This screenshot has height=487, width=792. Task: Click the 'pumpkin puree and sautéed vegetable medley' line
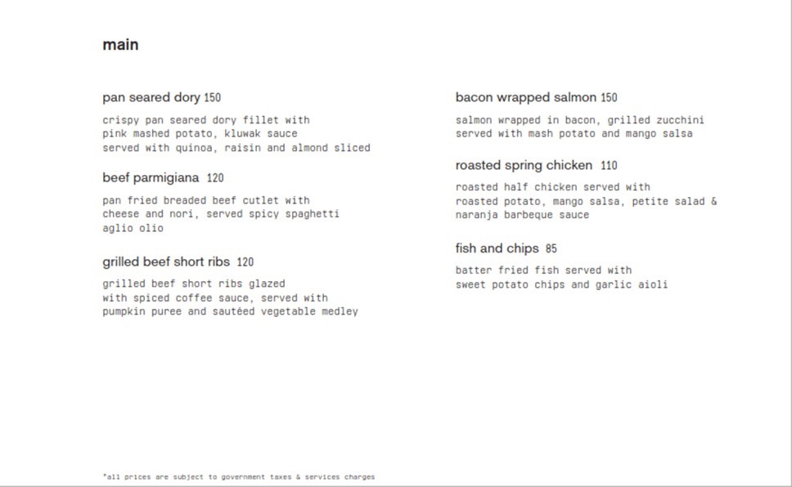pyautogui.click(x=231, y=311)
